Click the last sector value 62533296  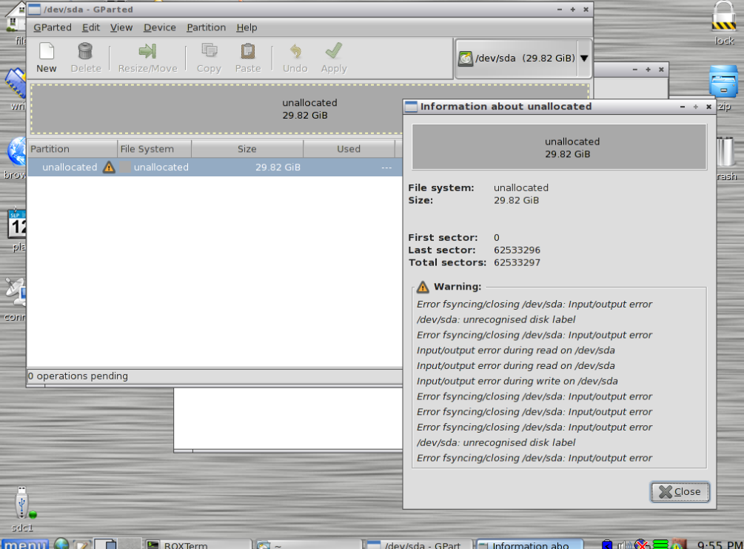(517, 250)
